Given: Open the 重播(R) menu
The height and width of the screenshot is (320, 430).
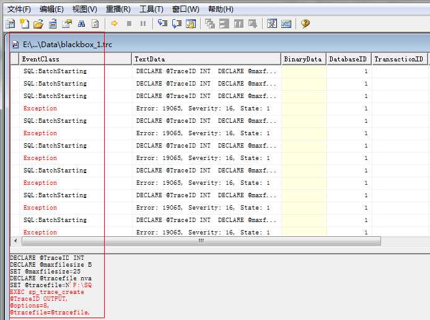Looking at the screenshot, I should [x=118, y=9].
